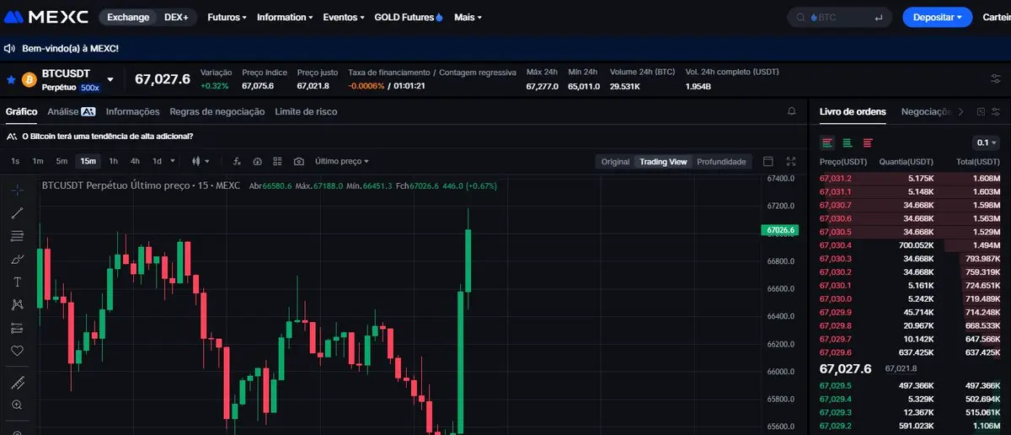Switch chart to Original mode
This screenshot has width=1011, height=435.
(615, 162)
